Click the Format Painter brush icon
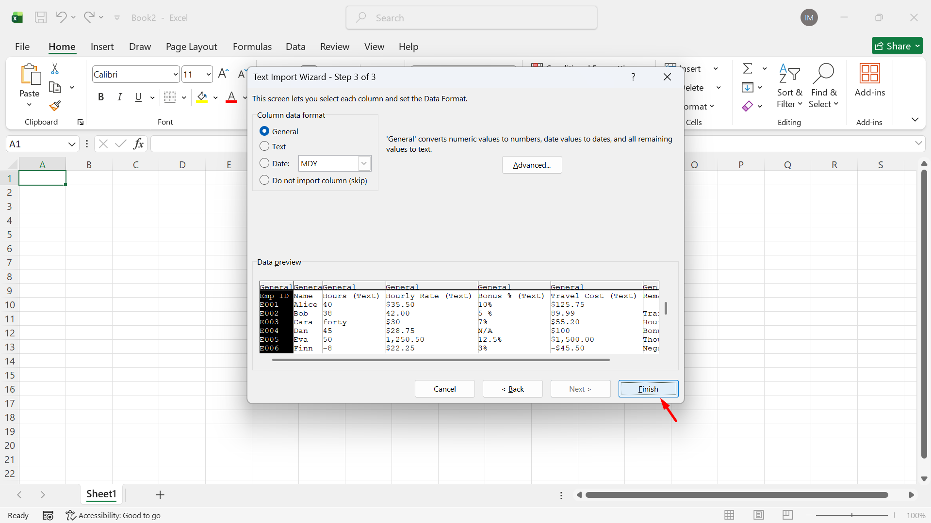This screenshot has height=523, width=931. click(x=55, y=106)
